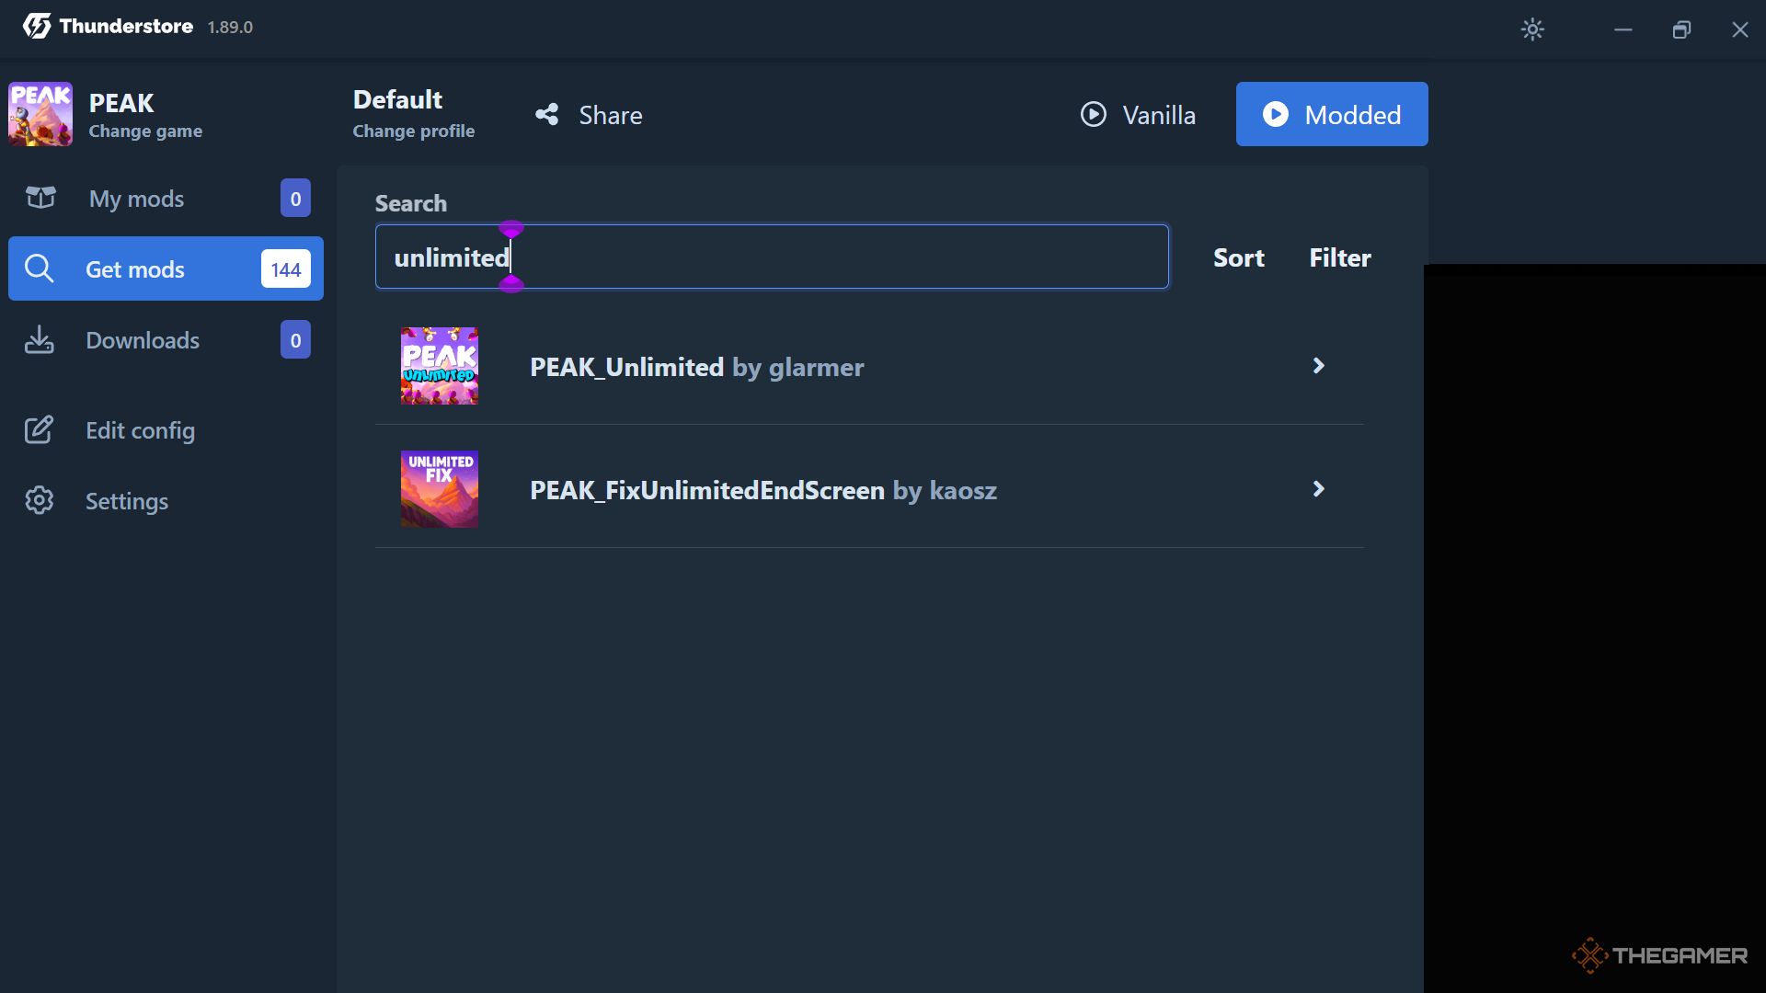Screen dimensions: 1766x993
Task: Click the Edit config pencil icon
Action: [39, 429]
